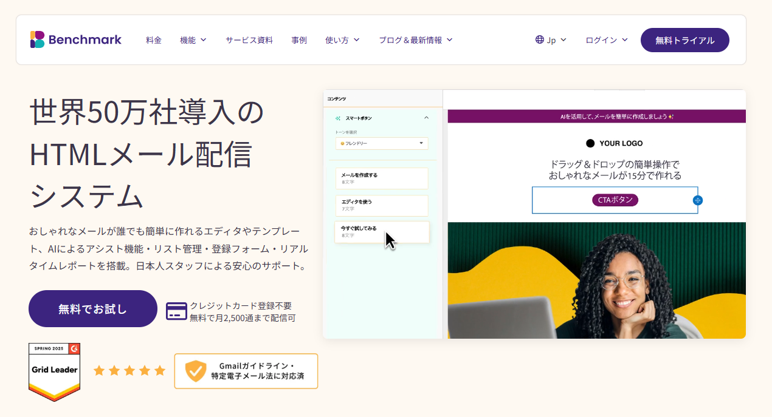772x417 pixels.
Task: Click the YOUR LOGO placeholder
Action: click(614, 143)
